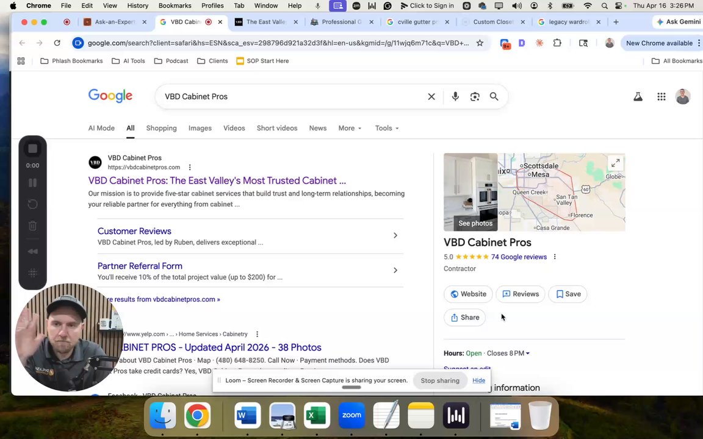The height and width of the screenshot is (439, 703).
Task: Open Search Labs flask icon
Action: [x=638, y=96]
